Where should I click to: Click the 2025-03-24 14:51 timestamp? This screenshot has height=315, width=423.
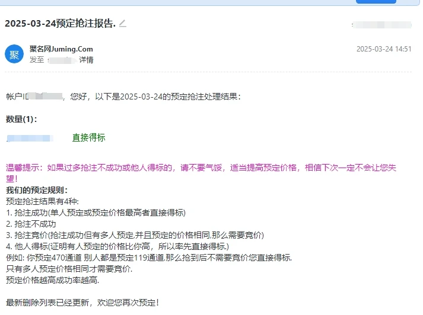point(383,49)
